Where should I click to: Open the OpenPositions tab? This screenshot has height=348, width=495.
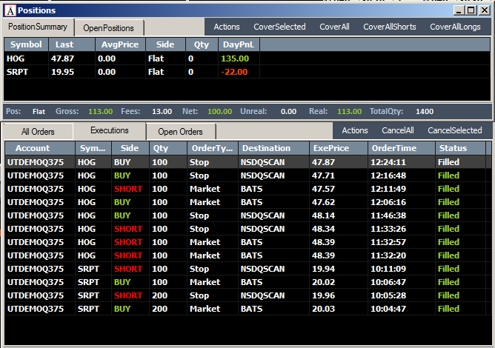tap(109, 28)
